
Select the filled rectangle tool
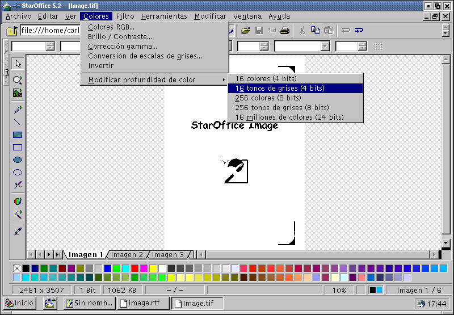coord(18,135)
